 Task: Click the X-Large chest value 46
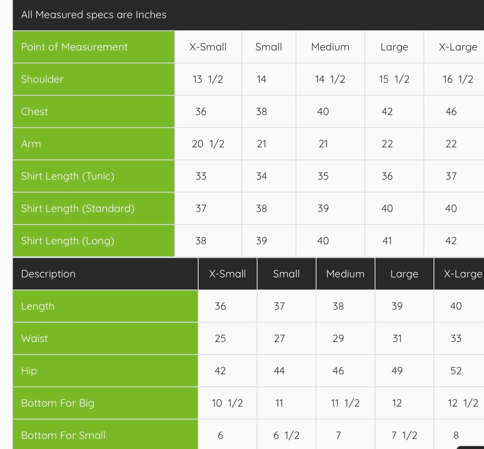click(451, 112)
